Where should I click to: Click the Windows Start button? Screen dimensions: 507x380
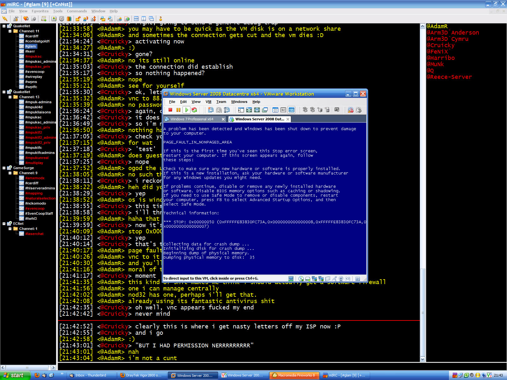coord(15,375)
